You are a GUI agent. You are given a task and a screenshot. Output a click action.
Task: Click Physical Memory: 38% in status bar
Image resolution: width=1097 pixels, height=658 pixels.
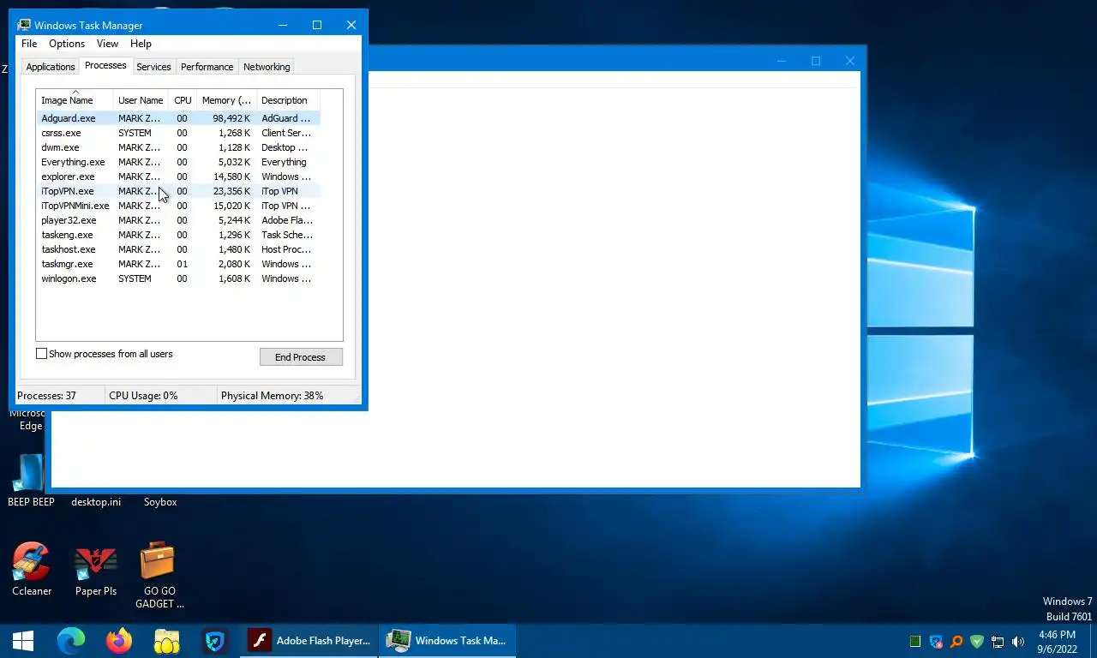click(x=272, y=396)
